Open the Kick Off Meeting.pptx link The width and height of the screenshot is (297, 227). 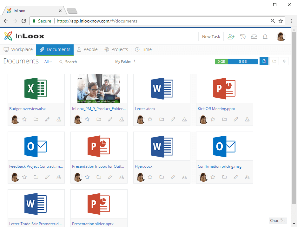click(x=216, y=109)
